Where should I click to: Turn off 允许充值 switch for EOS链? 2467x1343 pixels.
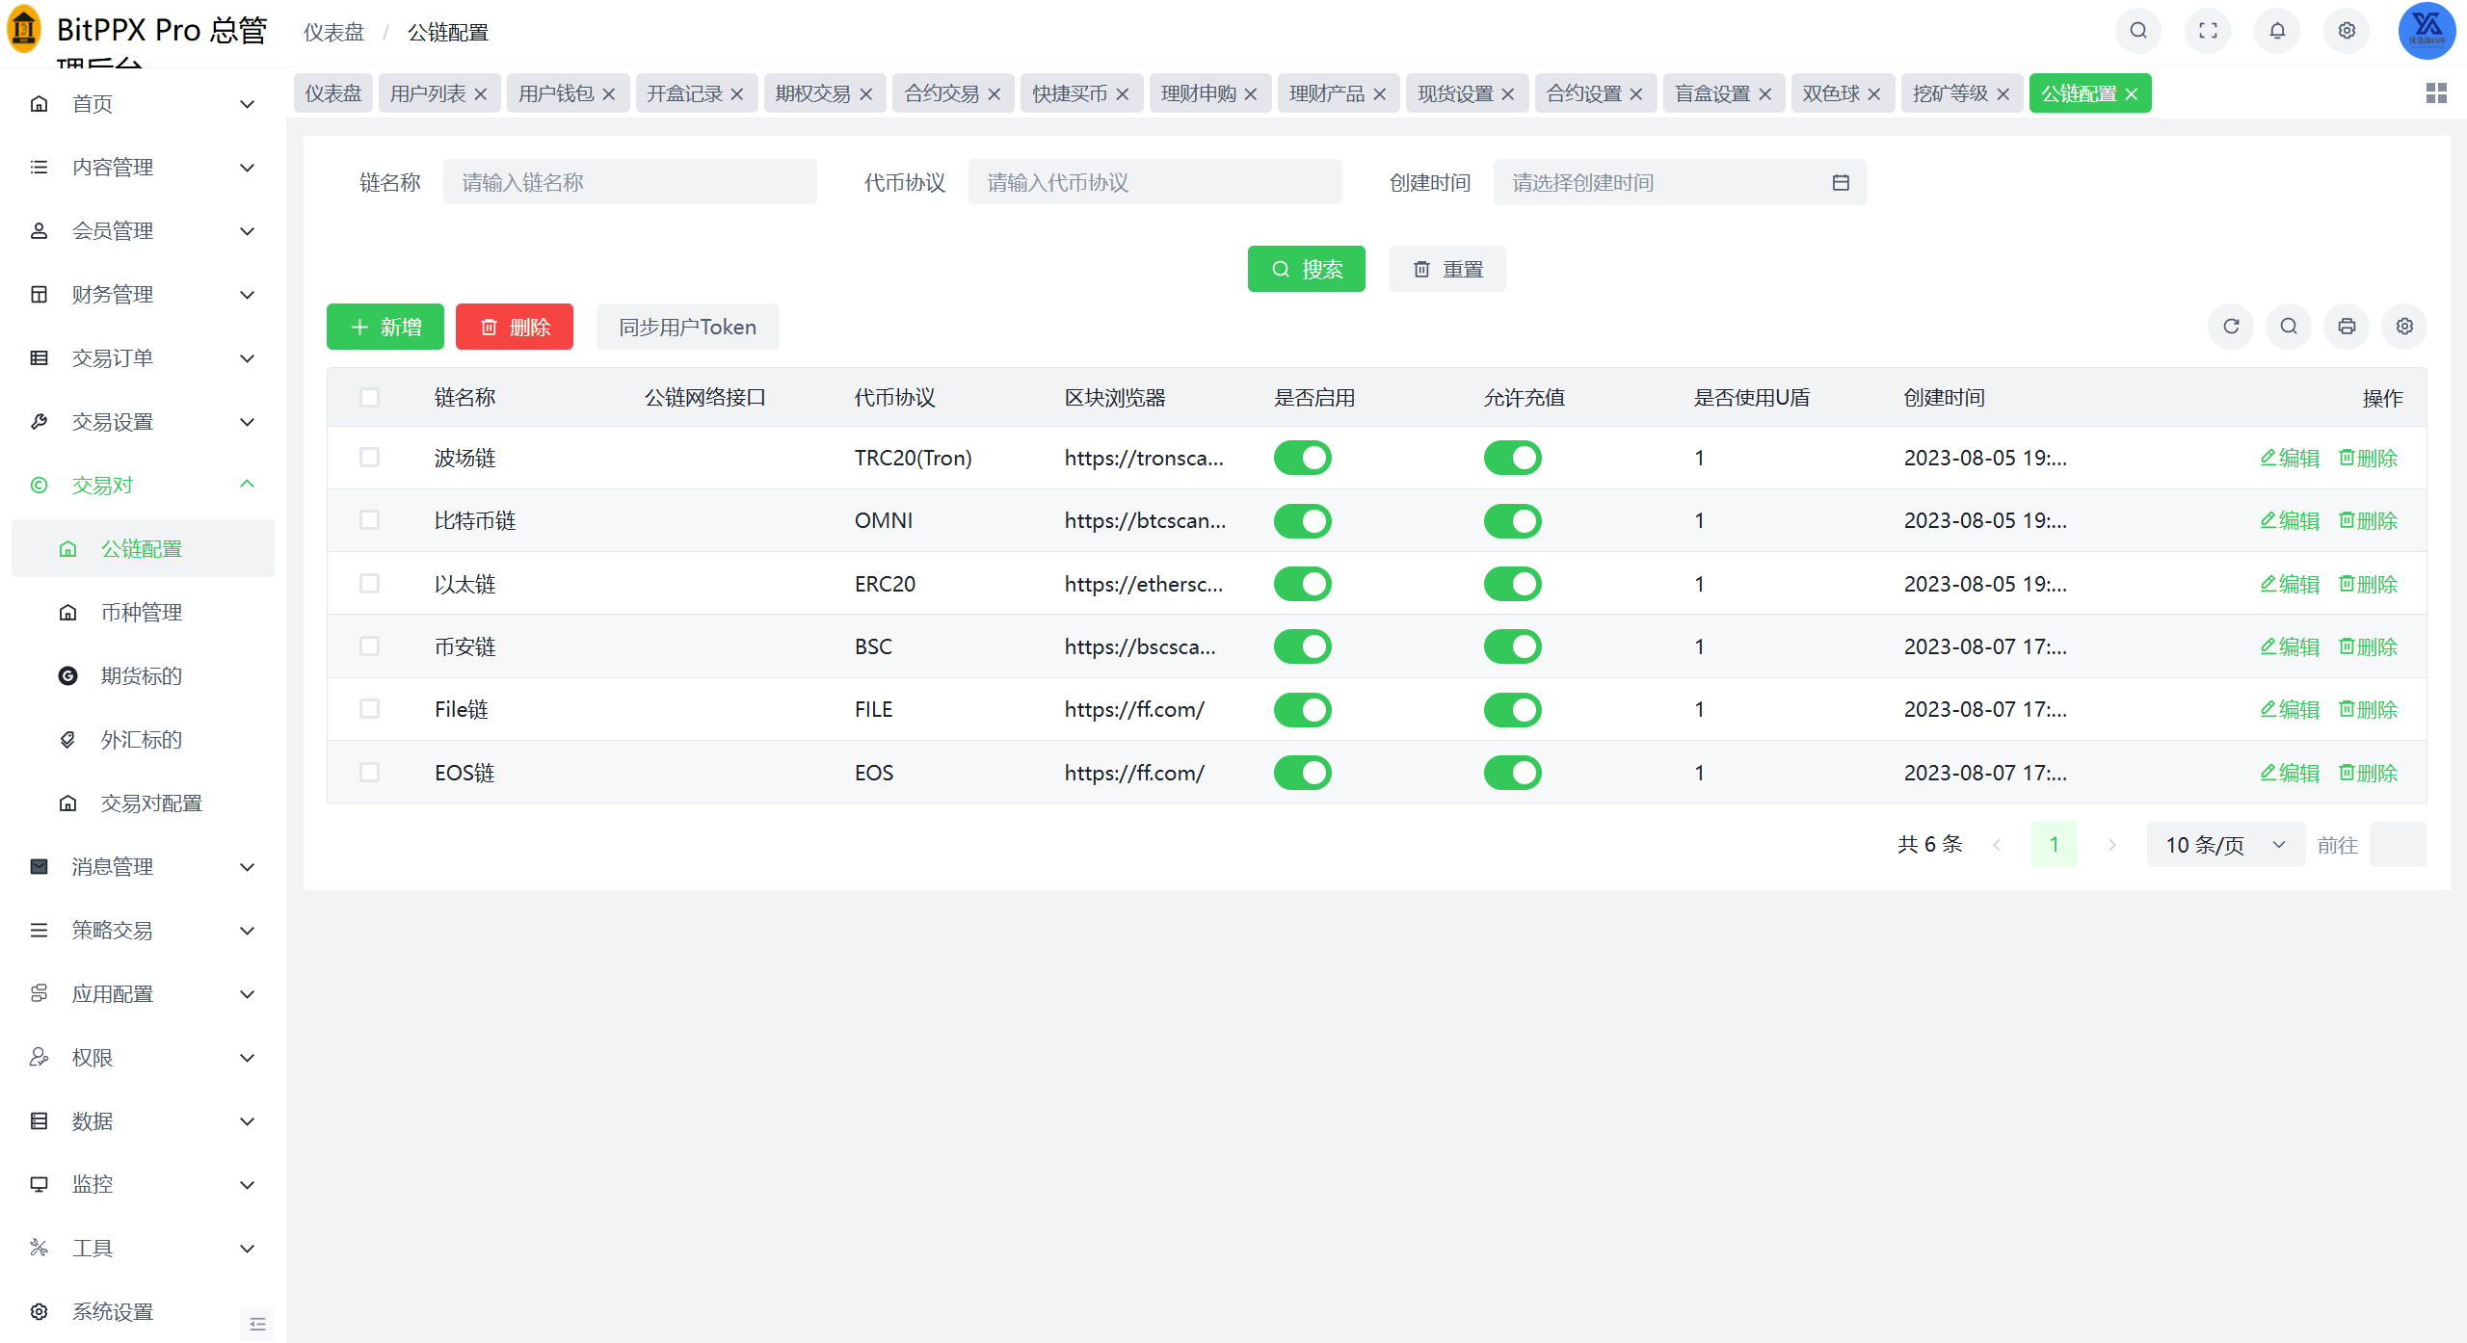pyautogui.click(x=1512, y=773)
